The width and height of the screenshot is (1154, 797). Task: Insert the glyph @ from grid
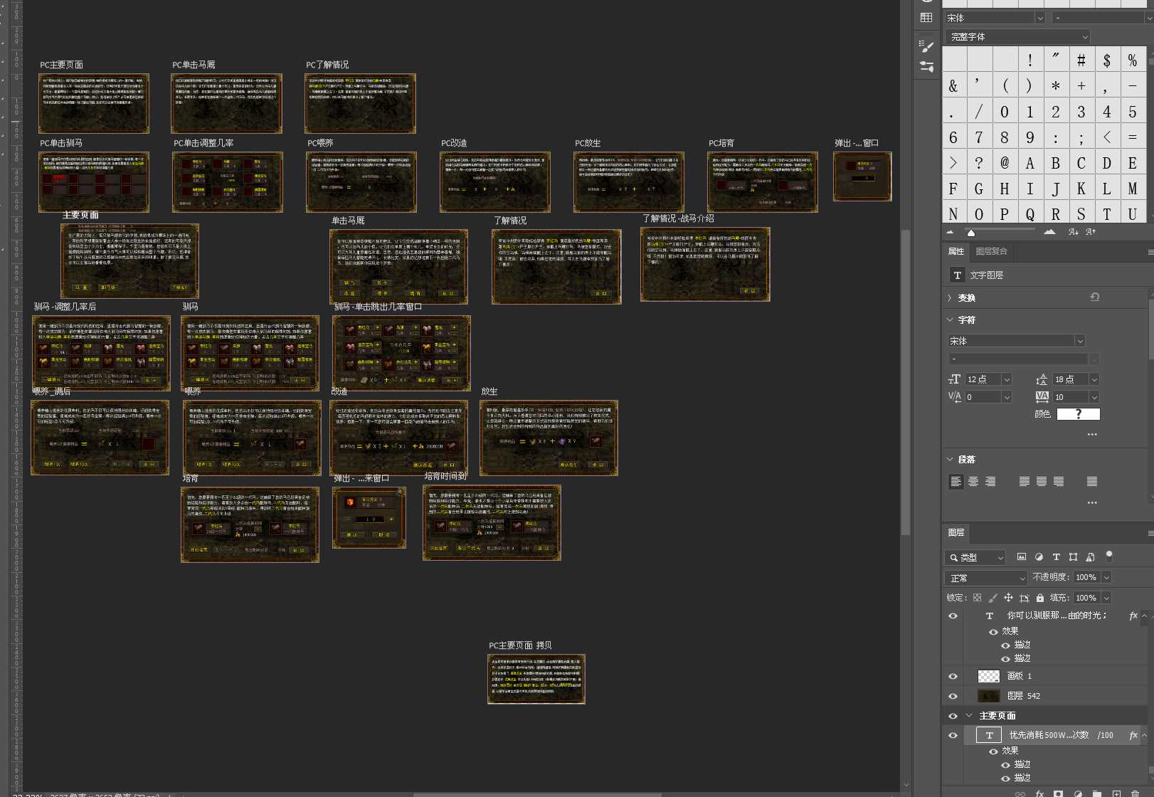point(1004,163)
